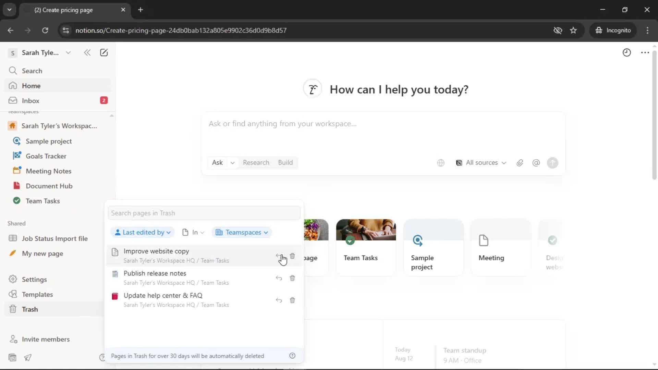Click the Team standup event
The image size is (658, 370).
(464, 355)
